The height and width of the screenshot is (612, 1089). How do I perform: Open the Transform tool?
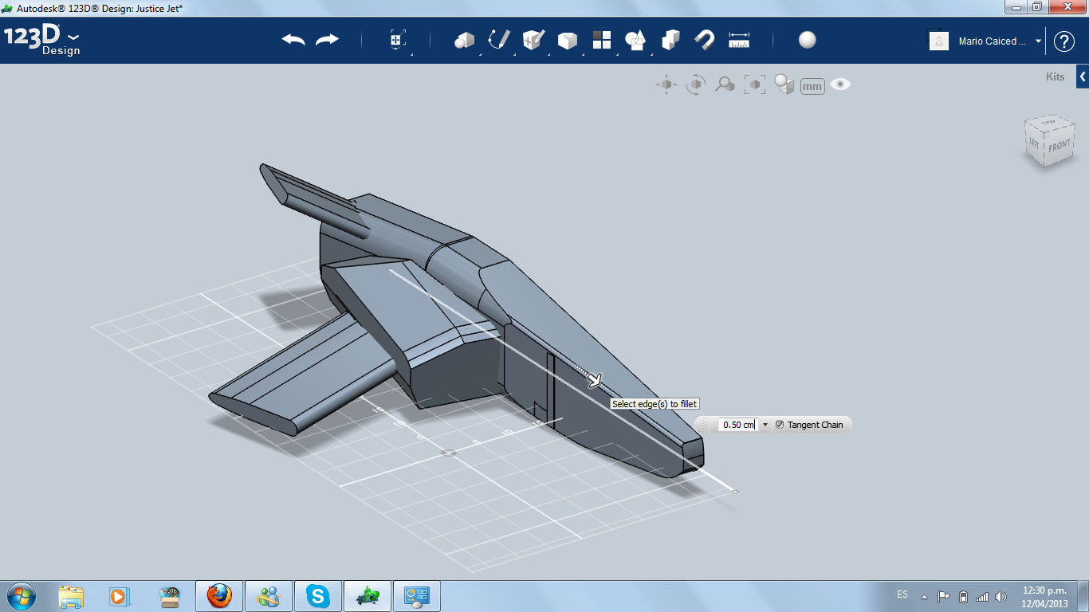[x=398, y=41]
